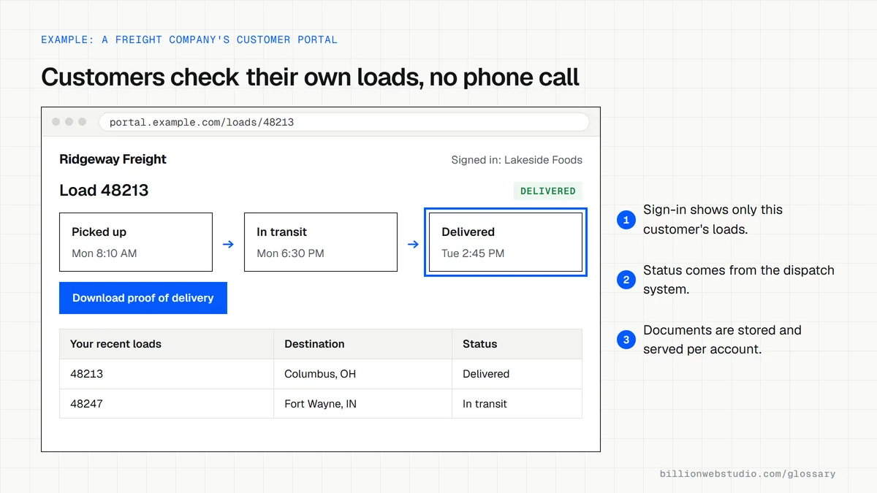Viewport: 877px width, 493px height.
Task: Click the Picked up status card
Action: coord(136,242)
